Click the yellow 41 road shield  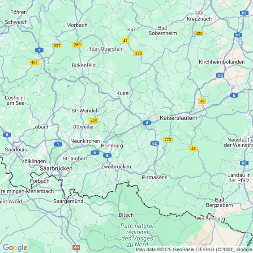(x=125, y=41)
